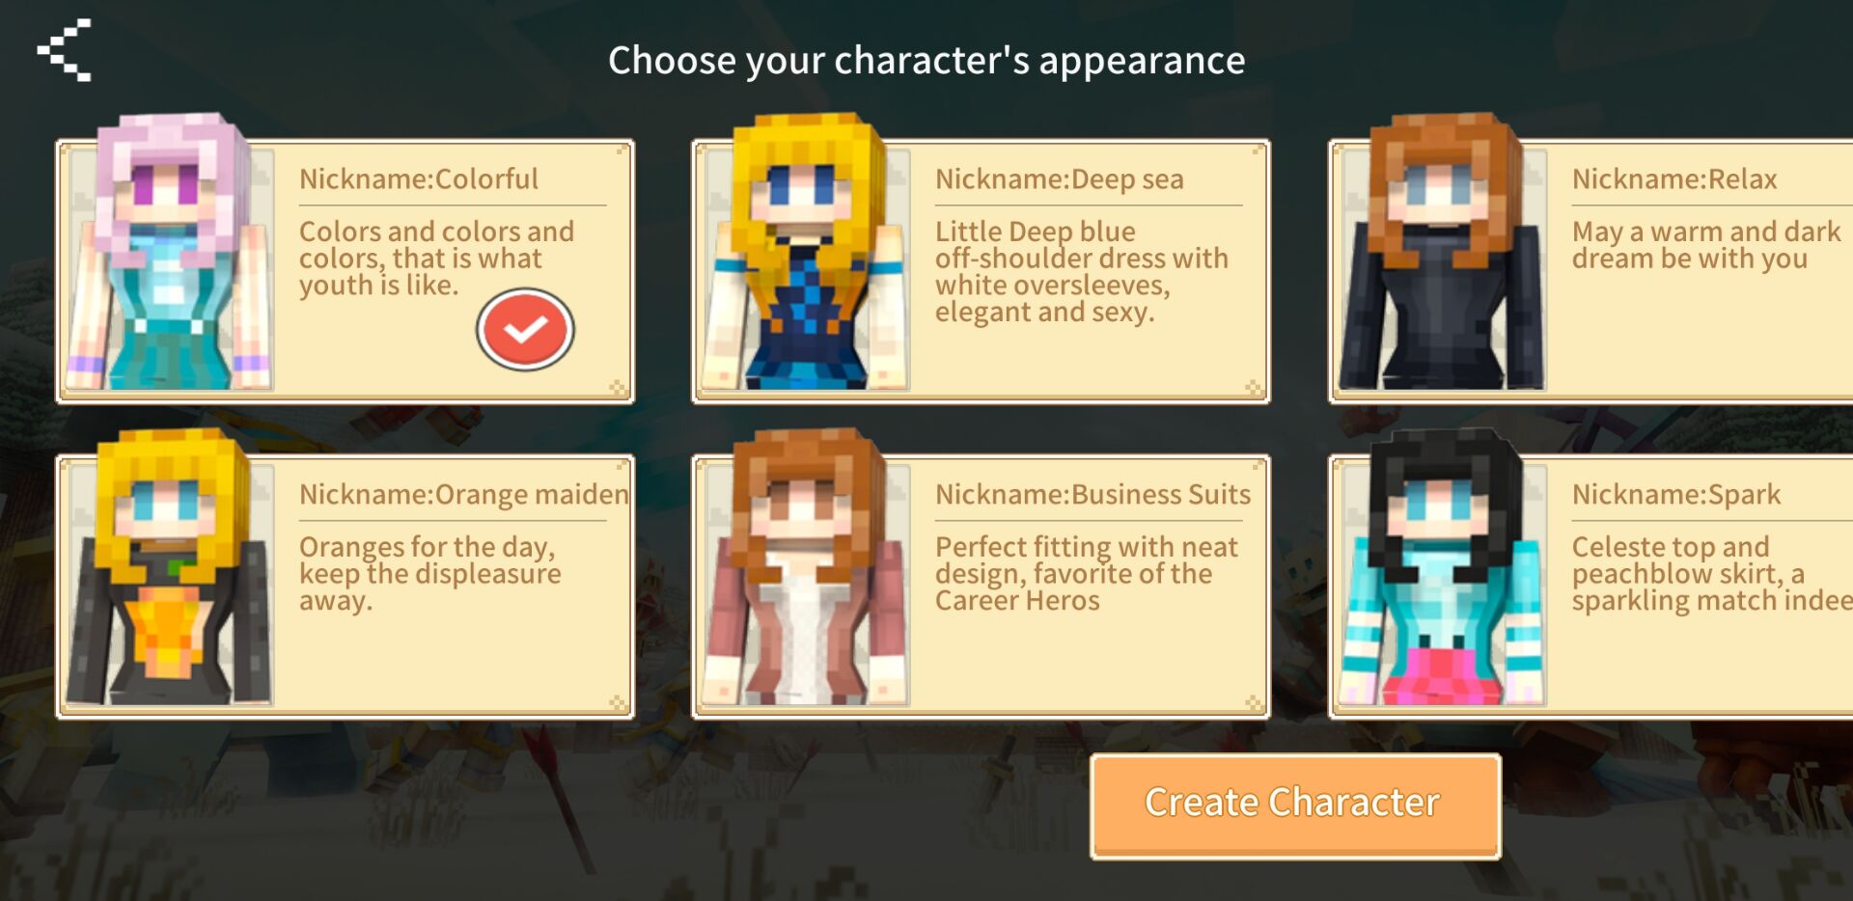Tap the Nickname:Orange maiden label
Viewport: 1853px width, 901px height.
[x=463, y=494]
